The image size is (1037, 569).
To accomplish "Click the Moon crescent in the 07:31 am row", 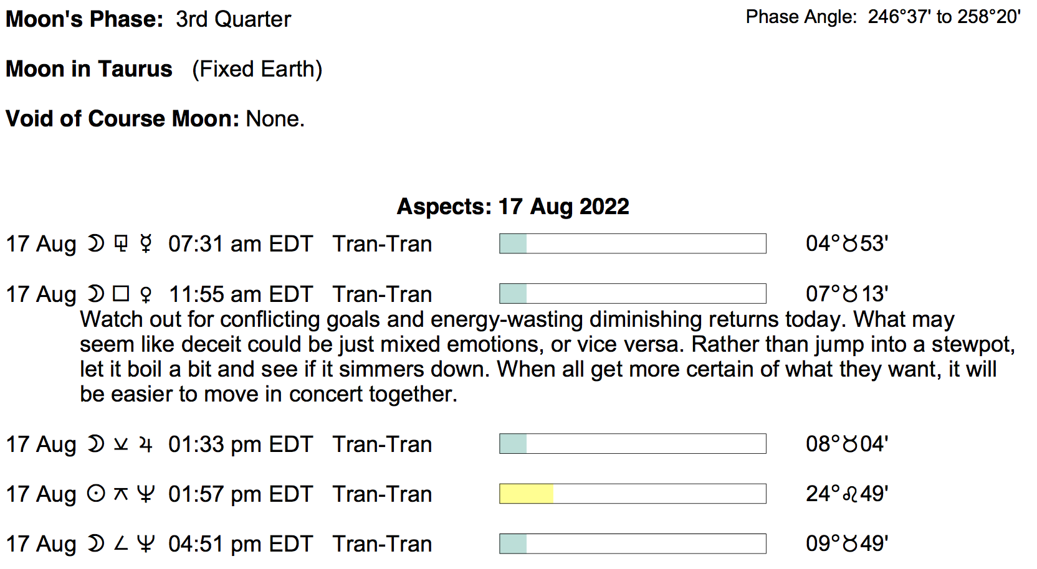I will pos(96,243).
